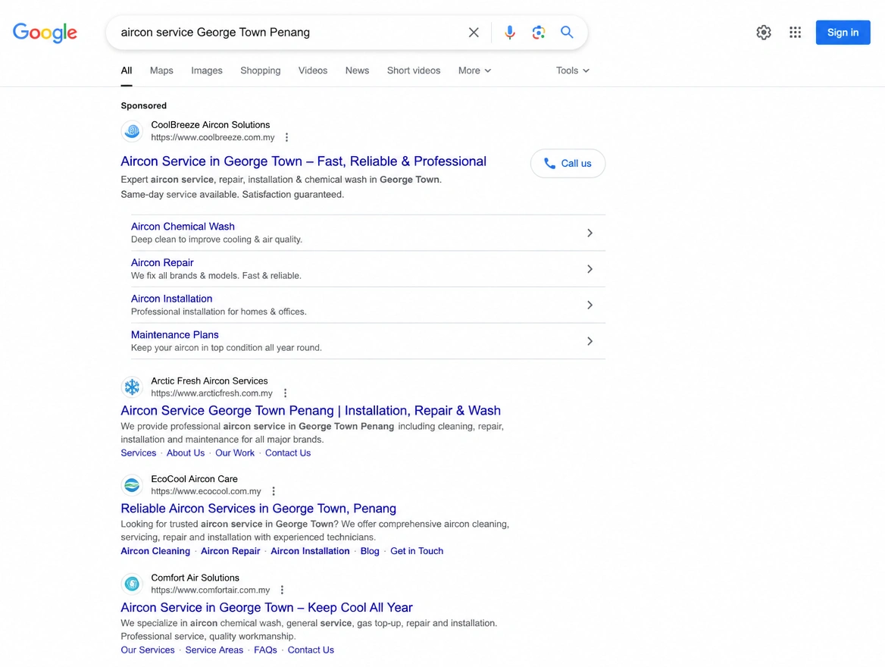This screenshot has height=667, width=885.
Task: Switch to the Videos tab
Action: tap(313, 70)
